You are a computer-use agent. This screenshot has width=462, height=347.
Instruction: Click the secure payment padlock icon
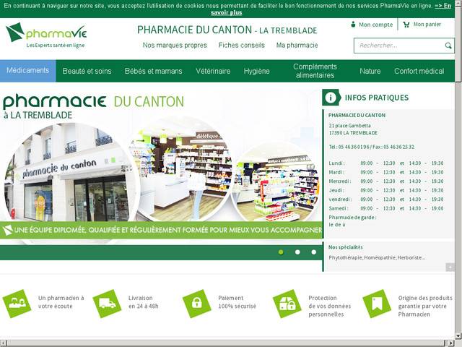[197, 304]
